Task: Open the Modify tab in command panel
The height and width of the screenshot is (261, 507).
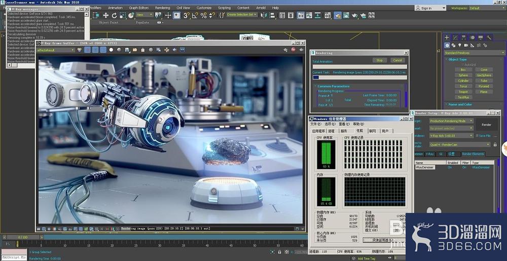Action: pyautogui.click(x=455, y=37)
